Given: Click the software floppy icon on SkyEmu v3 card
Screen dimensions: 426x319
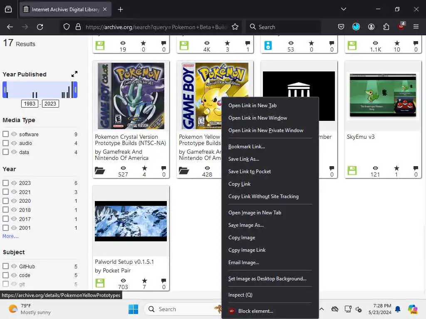Looking at the screenshot, I should (x=352, y=171).
